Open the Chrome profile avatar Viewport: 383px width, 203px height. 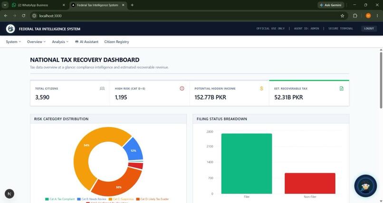[368, 16]
